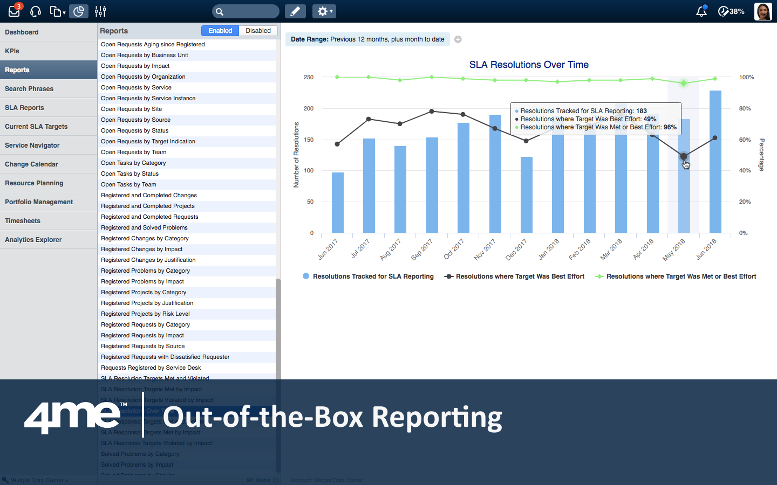Open the Analytics pie chart console
Screen dimensions: 777x485
point(79,11)
